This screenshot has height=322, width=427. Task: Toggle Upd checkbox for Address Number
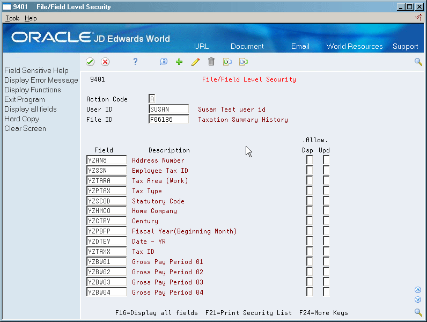click(x=326, y=160)
